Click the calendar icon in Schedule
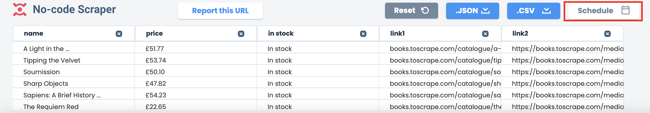This screenshot has width=650, height=113. 626,10
